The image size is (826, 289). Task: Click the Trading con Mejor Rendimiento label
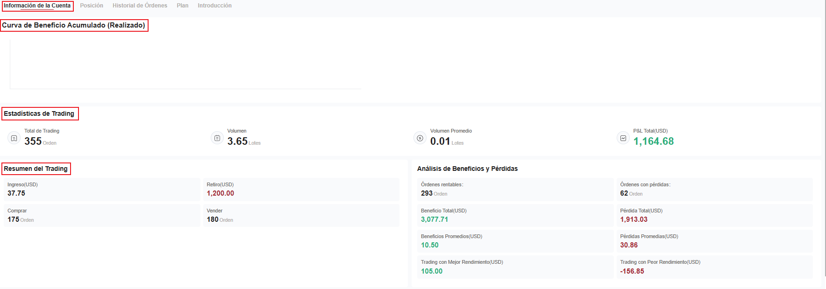coord(462,262)
